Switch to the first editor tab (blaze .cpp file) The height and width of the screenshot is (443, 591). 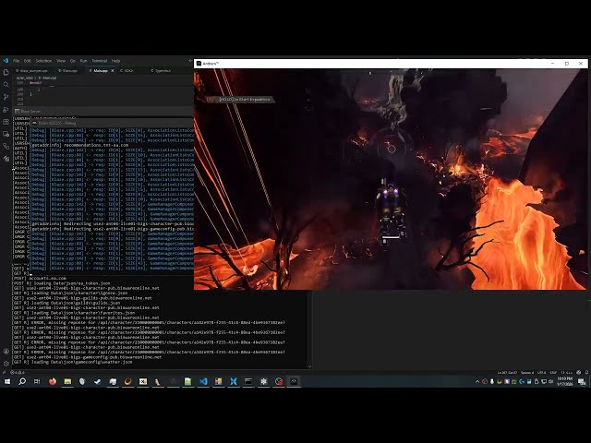(x=32, y=71)
